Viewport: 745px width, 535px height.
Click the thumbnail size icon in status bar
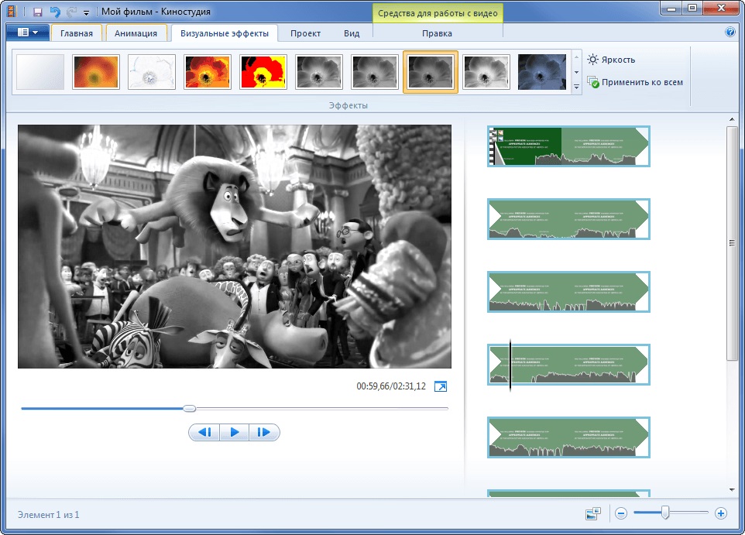[x=594, y=513]
